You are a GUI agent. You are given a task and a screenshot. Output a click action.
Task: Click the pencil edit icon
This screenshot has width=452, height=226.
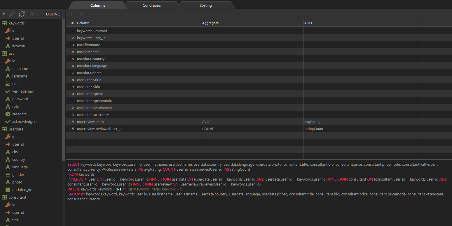click(x=12, y=14)
